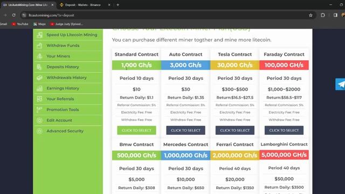This screenshot has width=345, height=194.
Task: Click 'Return Daily: $3500' text
Action: pos(284,187)
